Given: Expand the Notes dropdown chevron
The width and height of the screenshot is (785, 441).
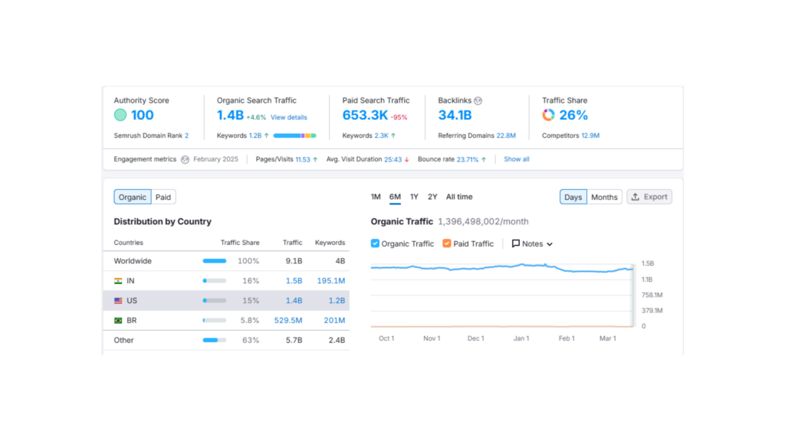Looking at the screenshot, I should [550, 244].
